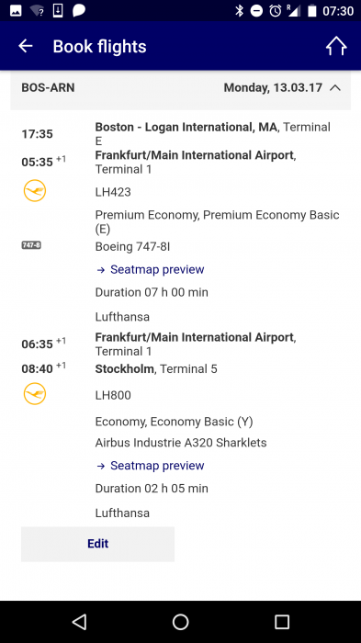Tap the Monday, 13.03.17 date label
Image resolution: width=361 pixels, height=643 pixels.
(x=273, y=88)
